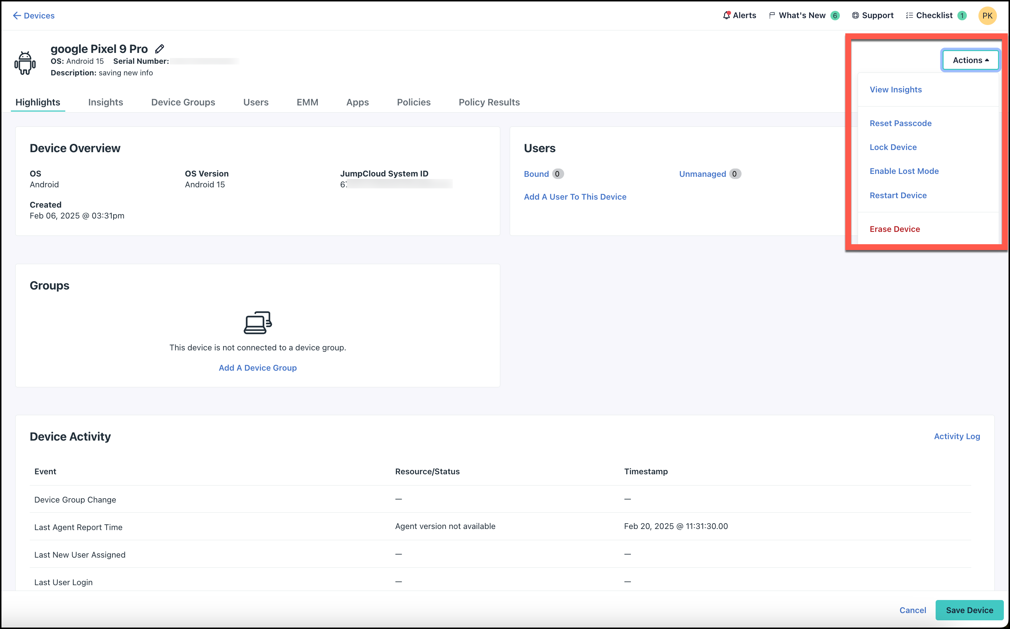Click the back arrow to return to Devices

point(17,15)
